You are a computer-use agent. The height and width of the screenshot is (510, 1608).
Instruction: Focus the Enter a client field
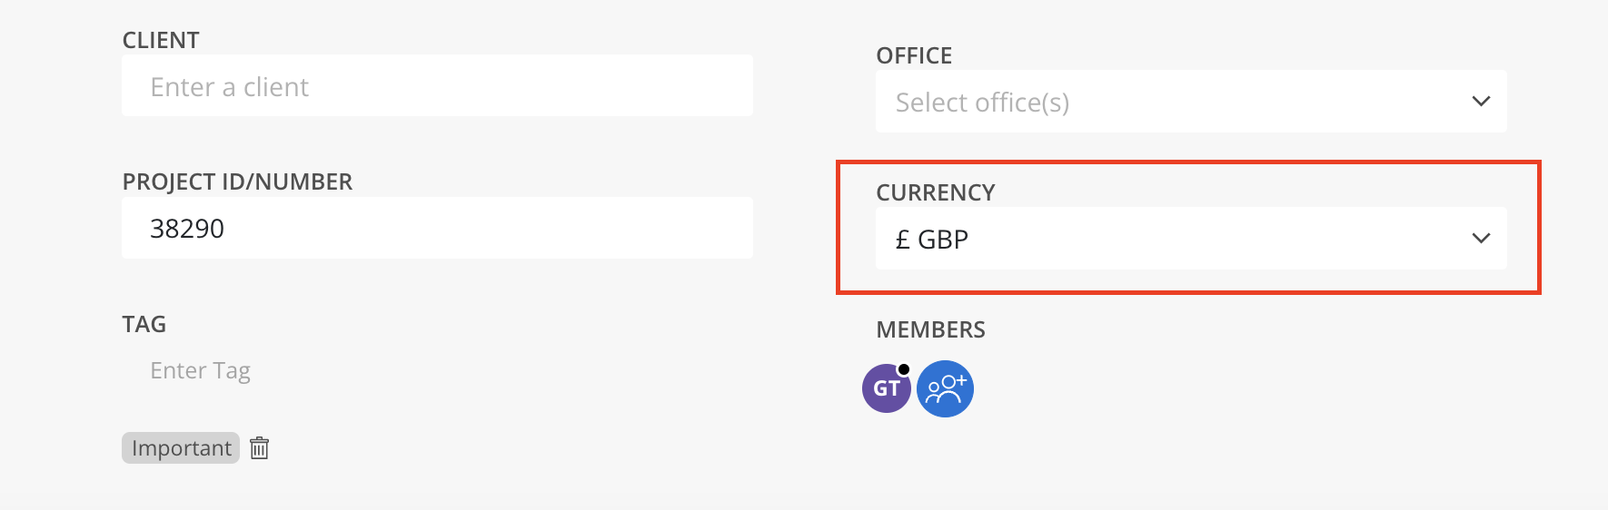pos(437,85)
